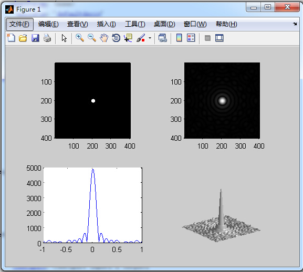
Task: Open the 工具(T) menu
Action: coord(135,24)
